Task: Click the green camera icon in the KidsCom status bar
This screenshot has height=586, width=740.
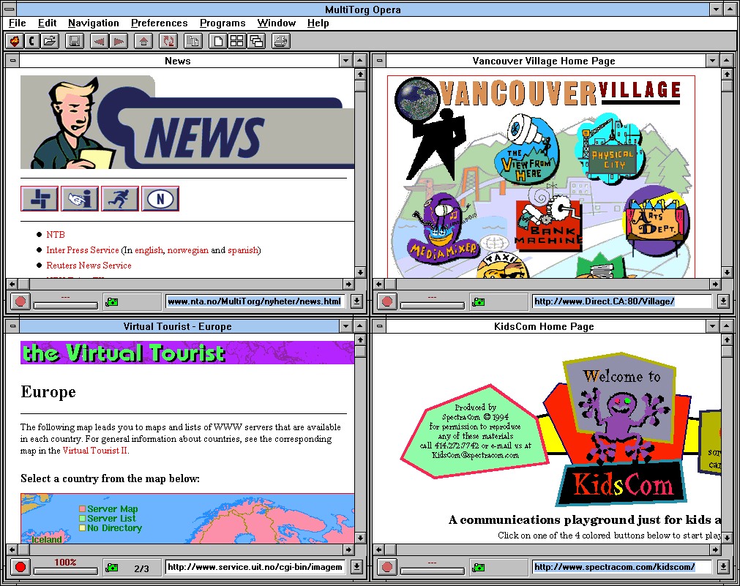Action: pyautogui.click(x=478, y=567)
